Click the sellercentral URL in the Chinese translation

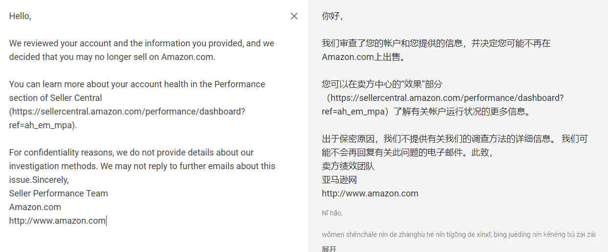coord(443,105)
